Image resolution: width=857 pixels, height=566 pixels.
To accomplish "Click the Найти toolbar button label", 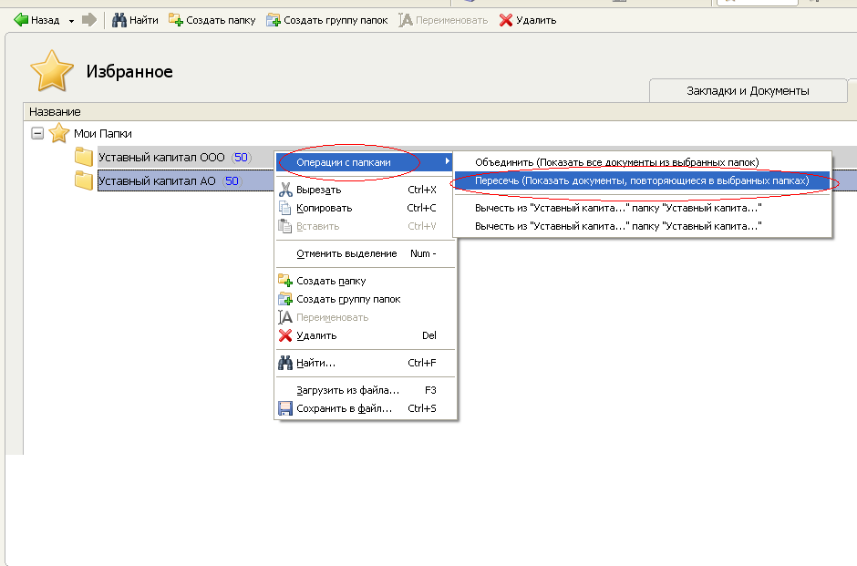I will [144, 20].
